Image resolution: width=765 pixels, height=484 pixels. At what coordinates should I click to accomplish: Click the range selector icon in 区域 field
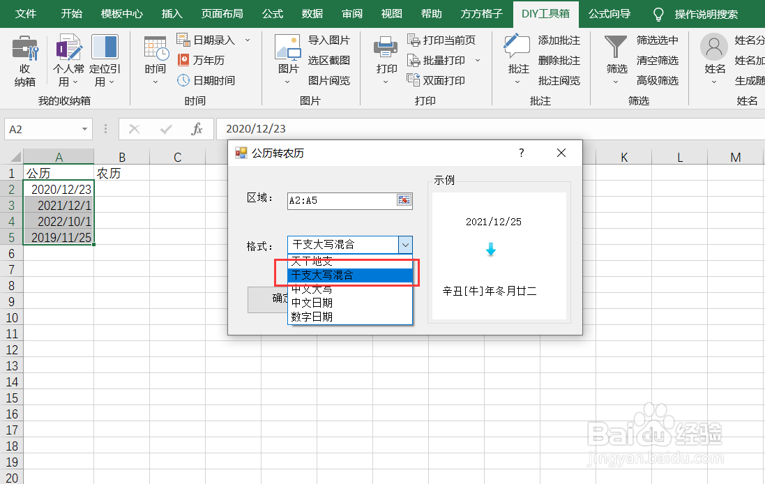click(404, 200)
